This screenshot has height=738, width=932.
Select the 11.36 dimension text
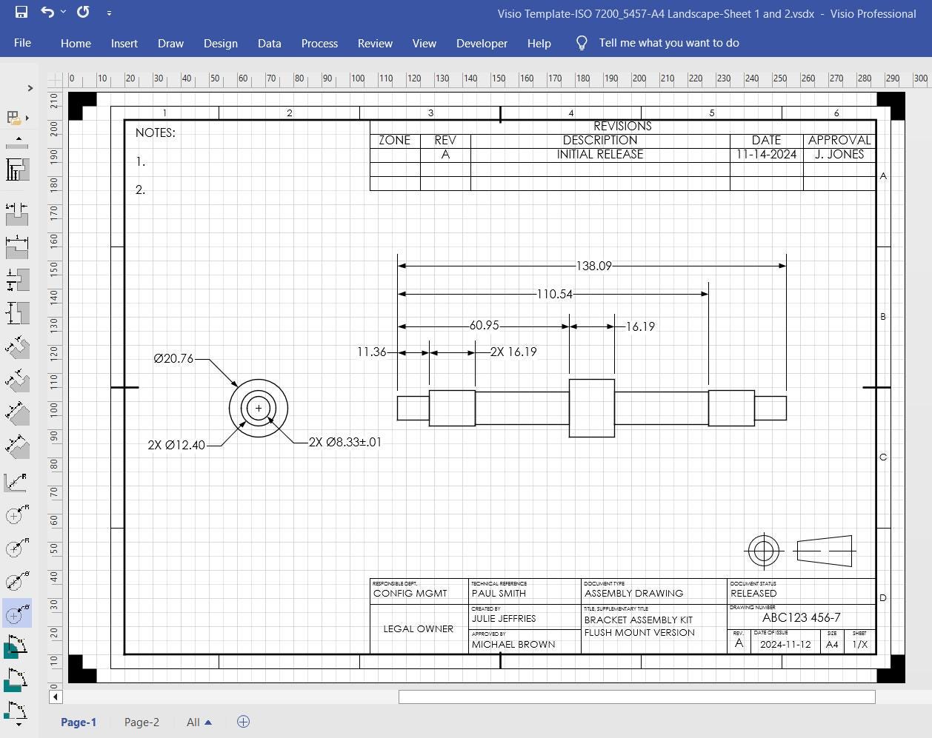[x=371, y=352]
